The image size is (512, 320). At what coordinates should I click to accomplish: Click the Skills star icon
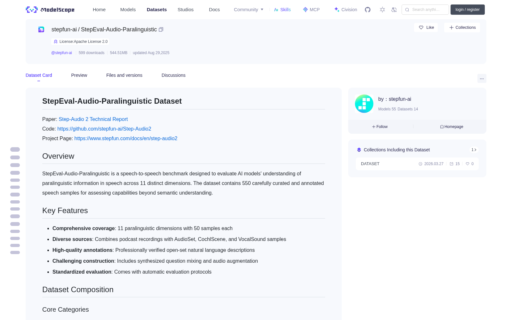(276, 10)
